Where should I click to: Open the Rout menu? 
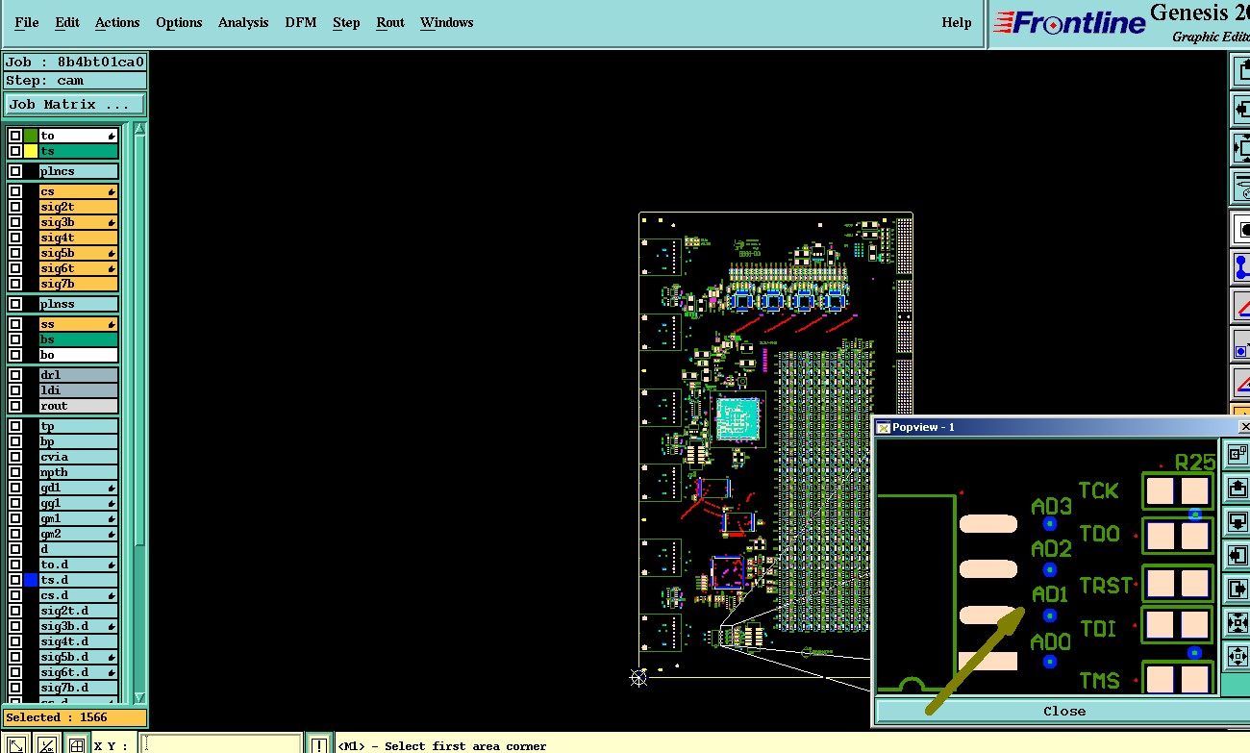tap(390, 22)
